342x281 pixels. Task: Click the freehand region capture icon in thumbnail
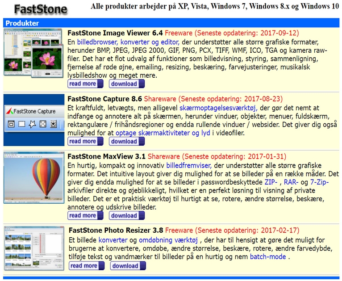click(x=32, y=124)
